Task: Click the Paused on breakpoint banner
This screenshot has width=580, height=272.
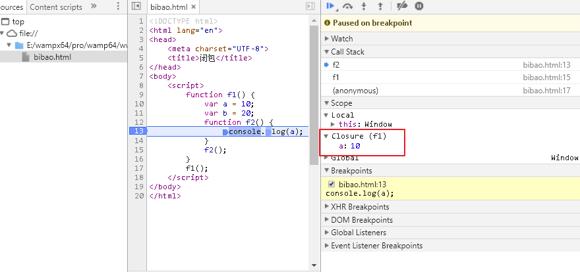Action: 450,23
